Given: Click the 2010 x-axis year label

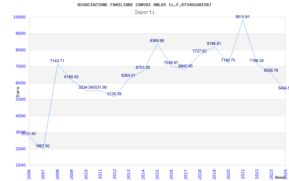Looking at the screenshot, I should (86, 174).
